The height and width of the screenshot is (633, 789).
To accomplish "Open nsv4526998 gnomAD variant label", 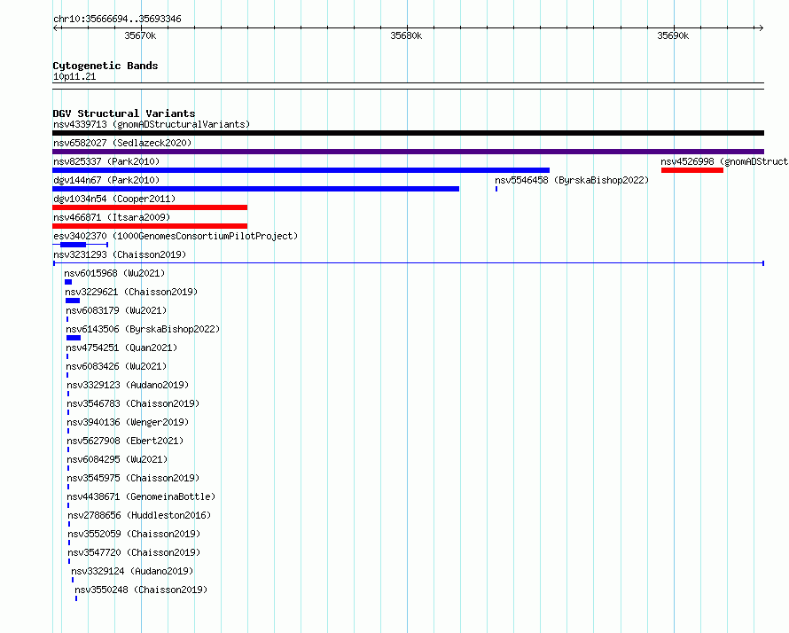I will tap(724, 161).
